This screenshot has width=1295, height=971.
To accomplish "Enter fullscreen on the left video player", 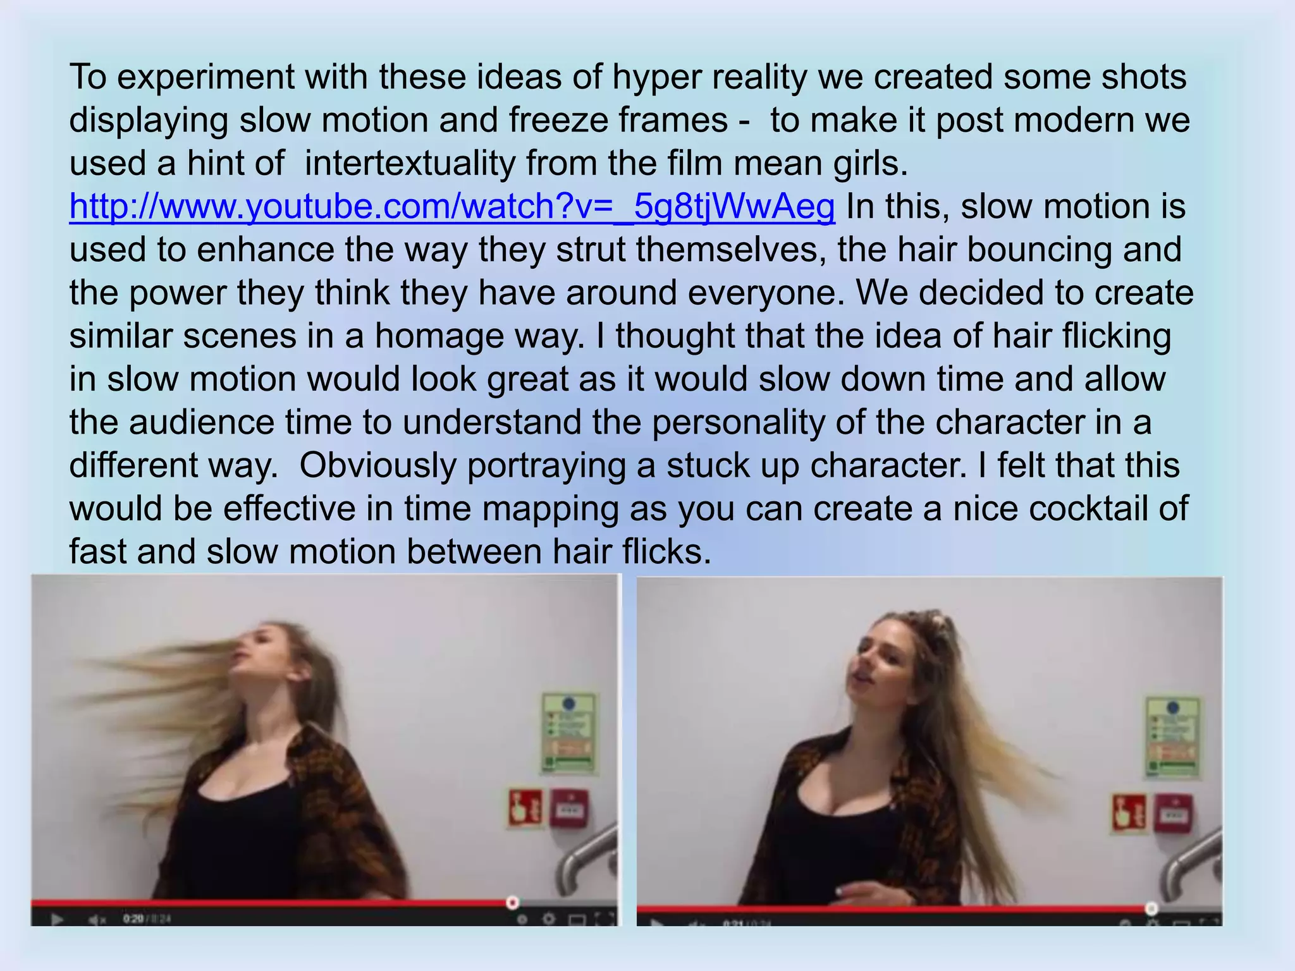I will [x=605, y=919].
